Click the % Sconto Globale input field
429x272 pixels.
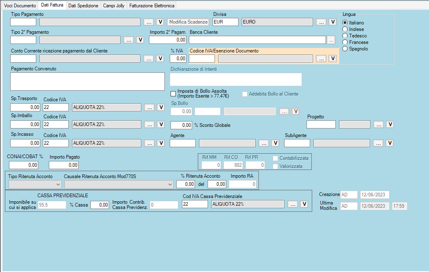click(x=181, y=125)
